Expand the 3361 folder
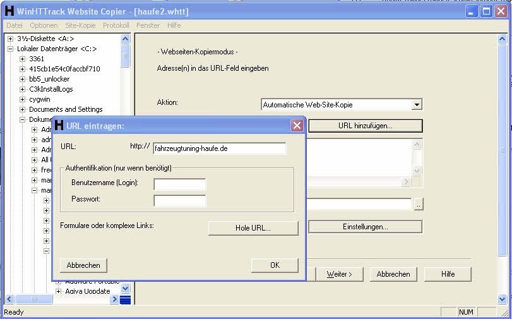 [22, 59]
